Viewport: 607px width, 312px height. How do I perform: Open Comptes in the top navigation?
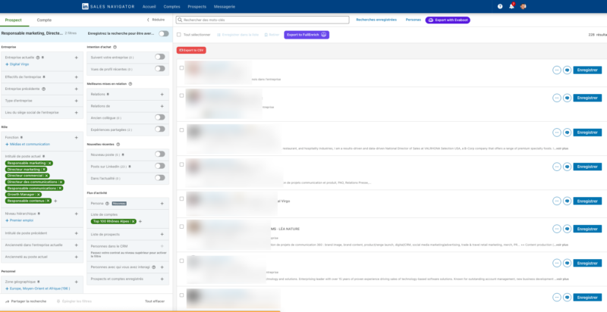click(x=172, y=7)
